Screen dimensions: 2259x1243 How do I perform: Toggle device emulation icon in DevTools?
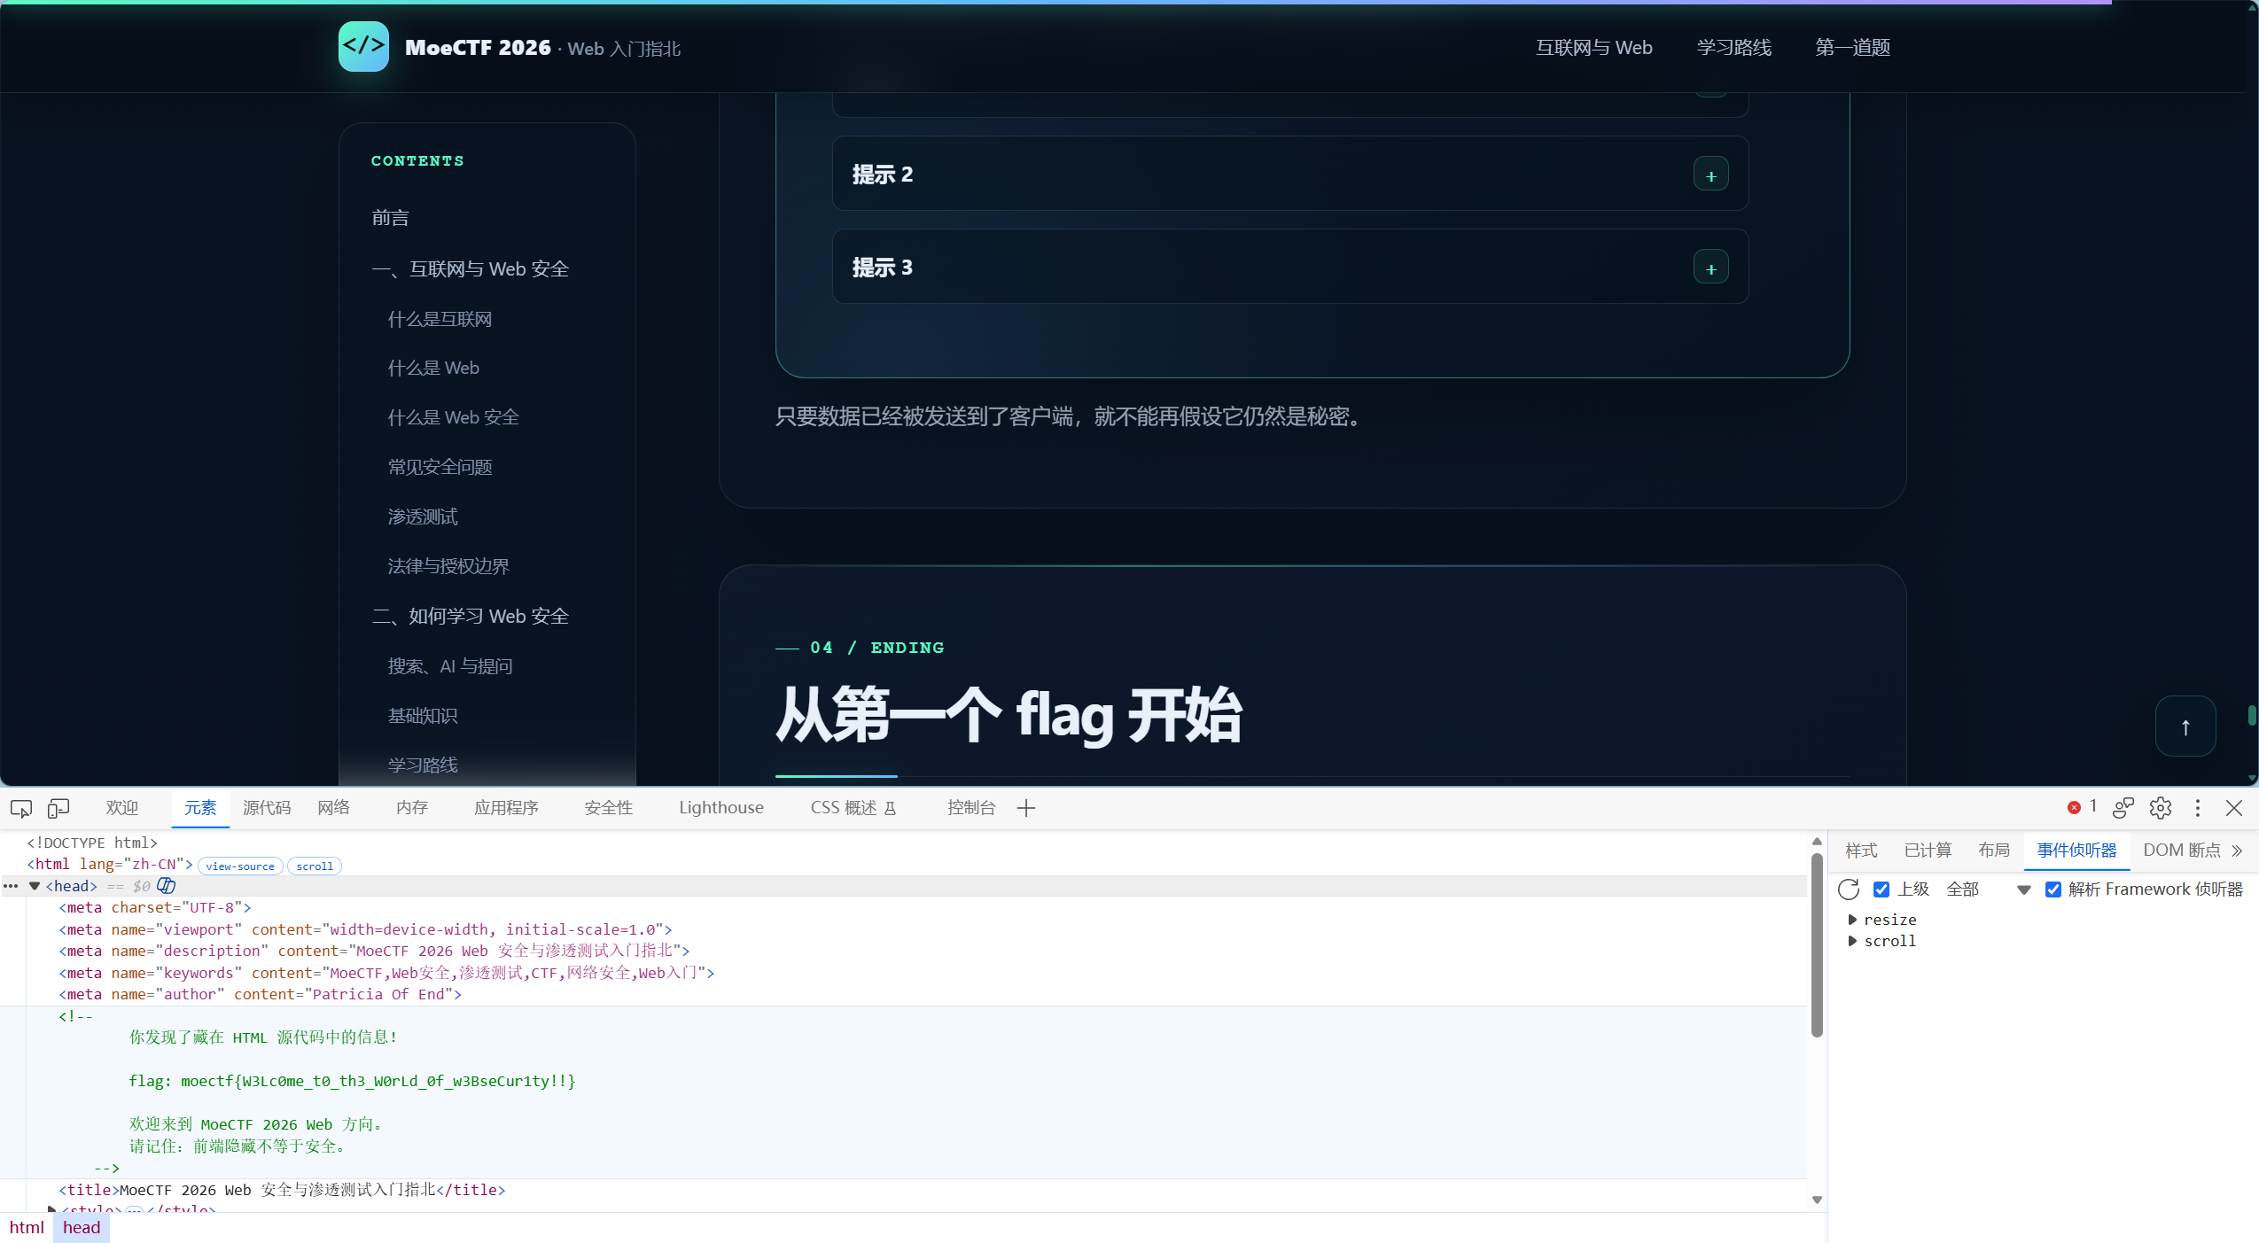point(58,808)
